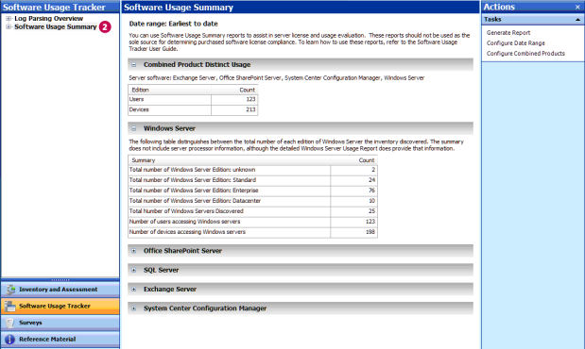The width and height of the screenshot is (585, 349).
Task: Select the Devices row label
Action: [139, 109]
